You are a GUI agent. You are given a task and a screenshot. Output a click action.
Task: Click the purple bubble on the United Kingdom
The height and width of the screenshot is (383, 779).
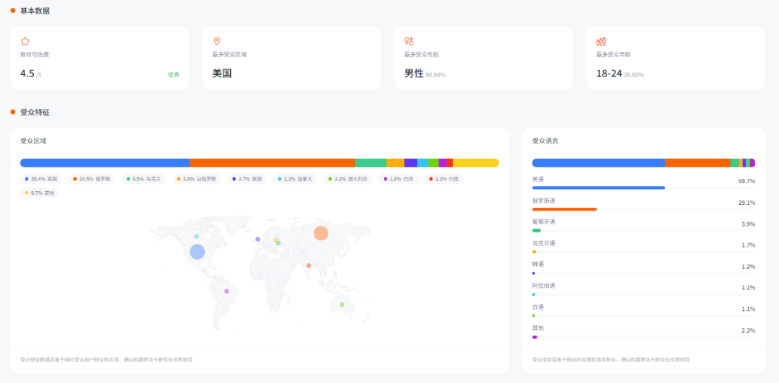258,239
